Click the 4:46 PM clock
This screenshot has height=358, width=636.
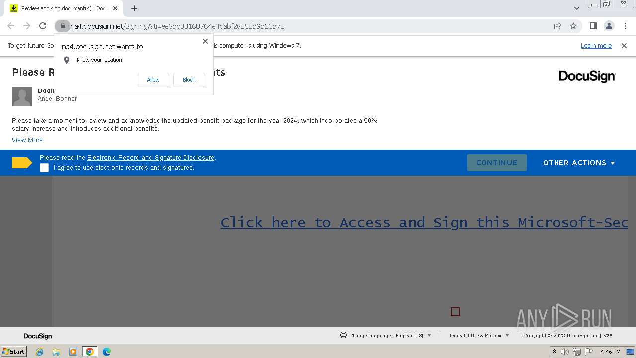610,352
